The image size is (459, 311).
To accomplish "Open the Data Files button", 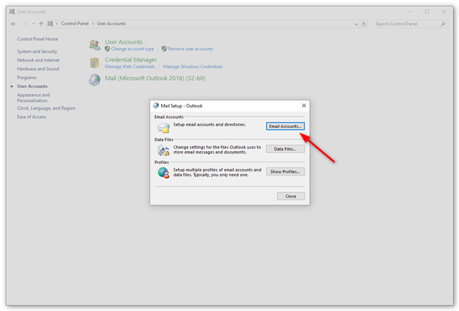I will coord(285,149).
